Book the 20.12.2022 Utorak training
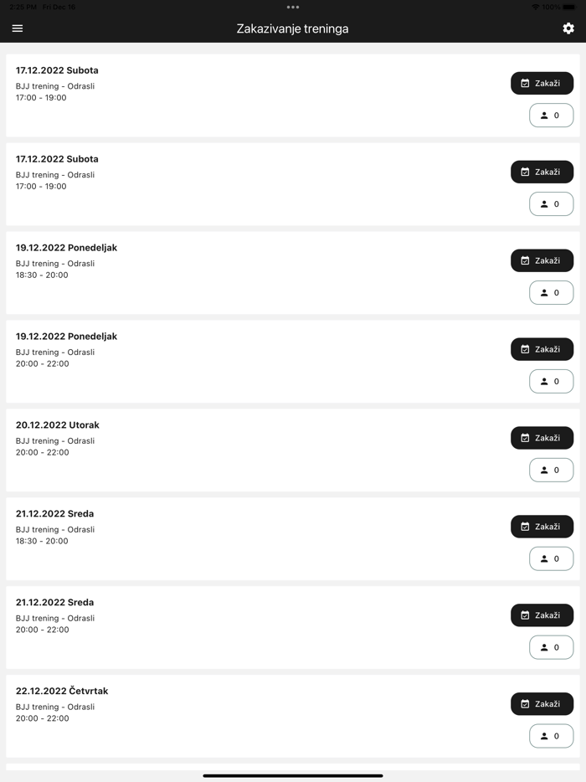 pos(542,438)
